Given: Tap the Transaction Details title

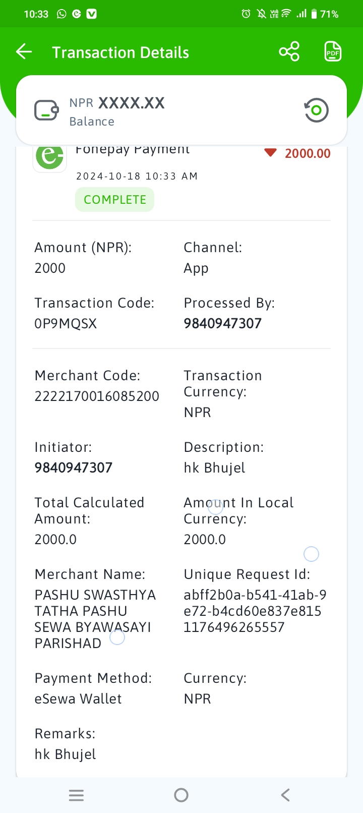Looking at the screenshot, I should click(120, 52).
